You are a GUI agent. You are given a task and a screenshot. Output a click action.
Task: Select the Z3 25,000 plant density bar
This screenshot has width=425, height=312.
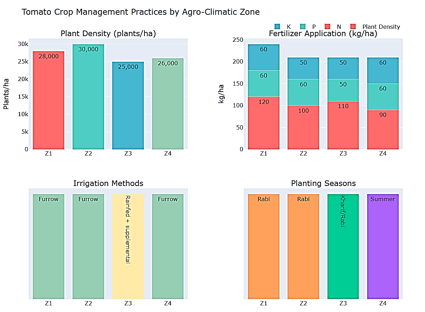point(128,105)
